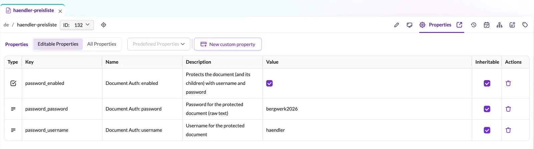This screenshot has height=149, width=534.
Task: Click the Value column header
Action: 367,62
